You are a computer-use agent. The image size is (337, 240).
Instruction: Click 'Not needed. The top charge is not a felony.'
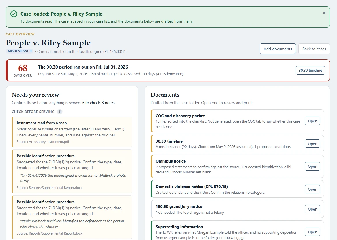click(190, 213)
